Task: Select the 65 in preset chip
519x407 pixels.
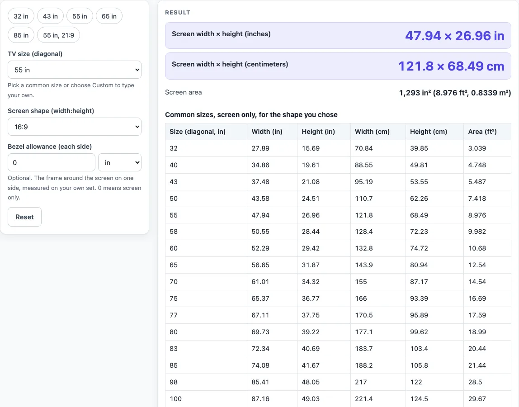Action: (x=109, y=16)
